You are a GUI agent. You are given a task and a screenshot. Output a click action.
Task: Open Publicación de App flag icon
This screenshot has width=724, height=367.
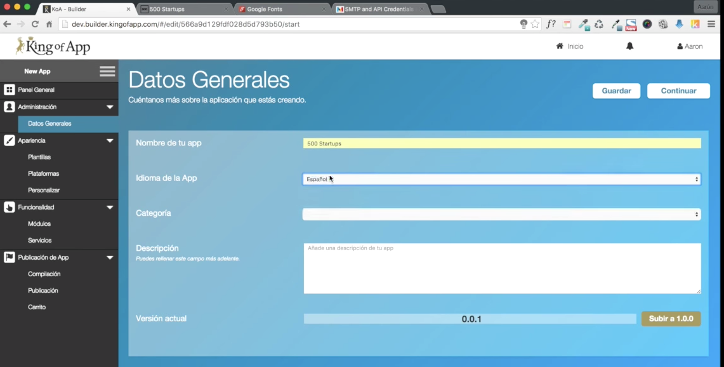tap(9, 257)
